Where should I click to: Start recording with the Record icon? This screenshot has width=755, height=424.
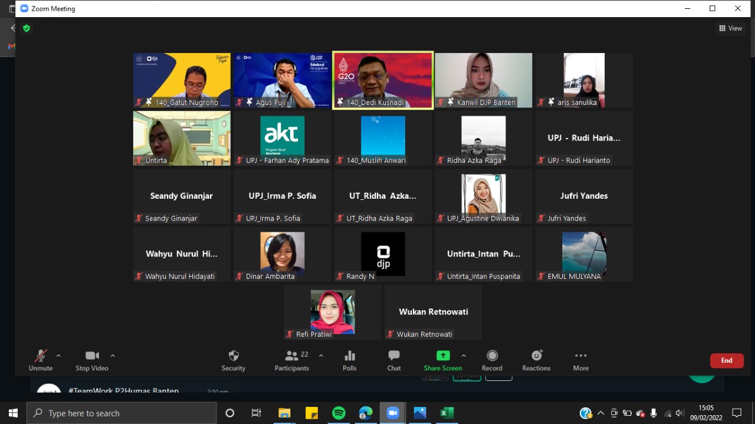492,356
